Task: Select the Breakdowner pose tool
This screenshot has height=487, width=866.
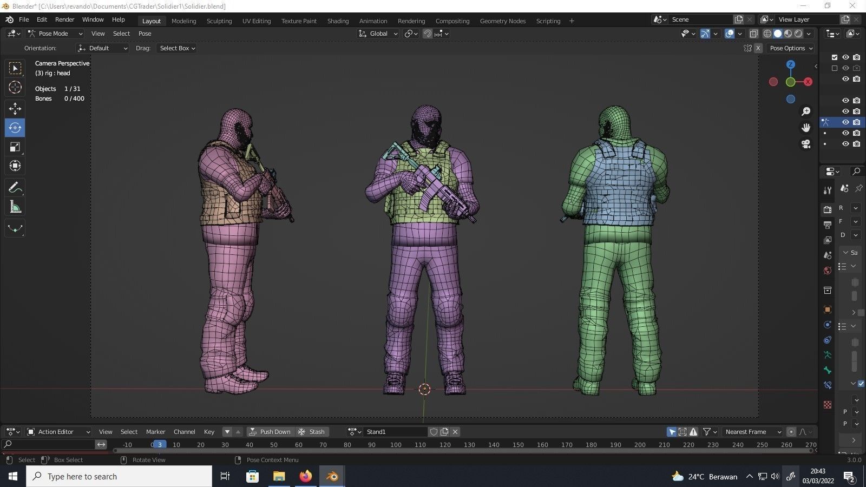Action: (x=15, y=228)
